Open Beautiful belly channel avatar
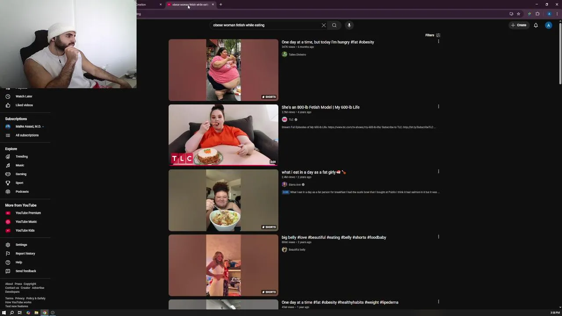562x316 pixels. point(285,249)
